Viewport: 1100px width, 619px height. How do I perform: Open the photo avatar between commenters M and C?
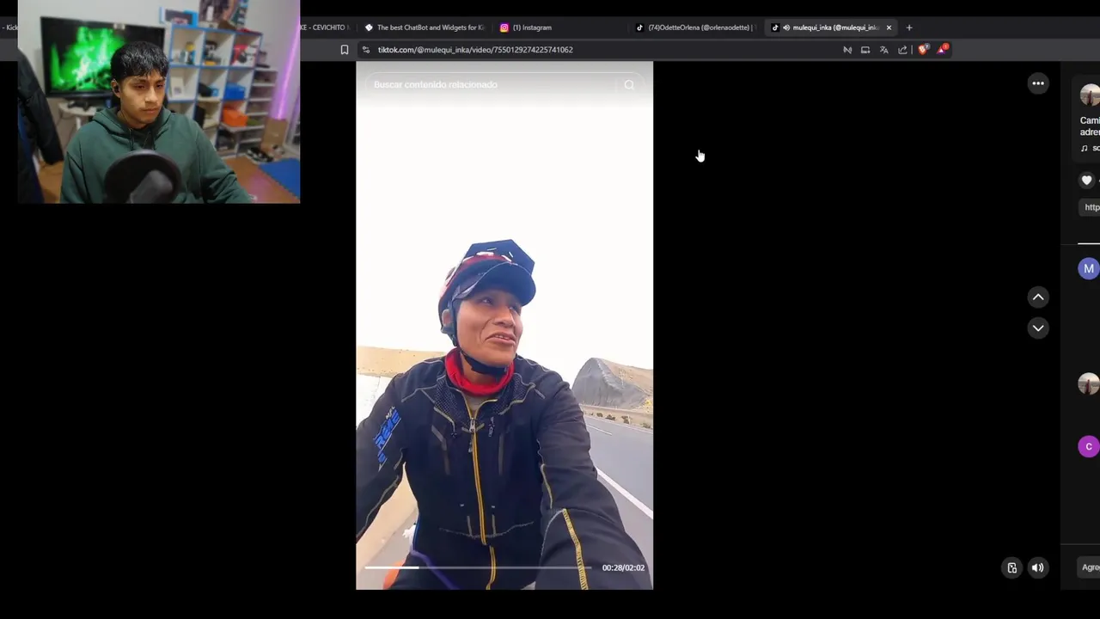pyautogui.click(x=1089, y=383)
